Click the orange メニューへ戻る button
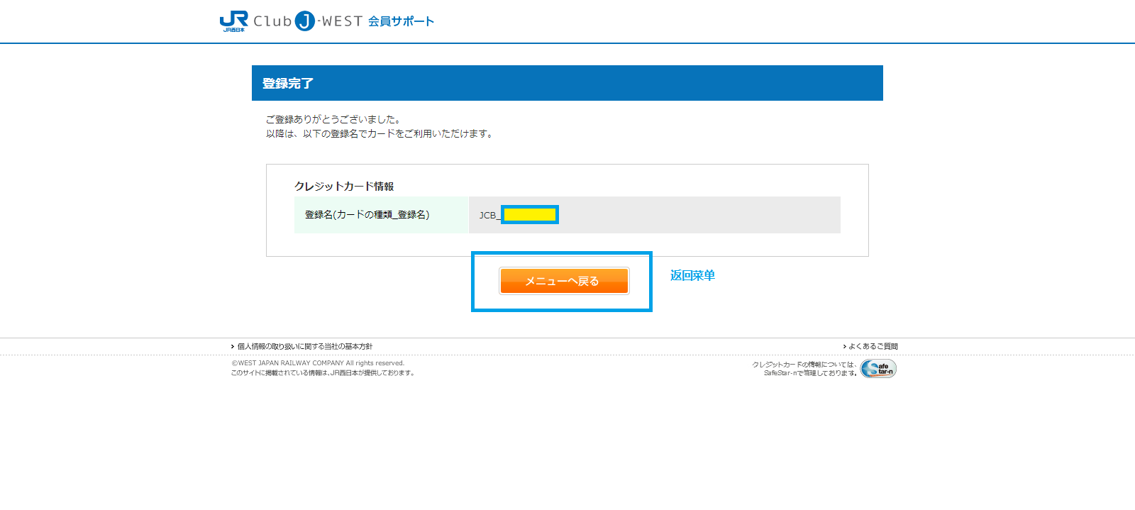This screenshot has height=510, width=1135. tap(564, 281)
